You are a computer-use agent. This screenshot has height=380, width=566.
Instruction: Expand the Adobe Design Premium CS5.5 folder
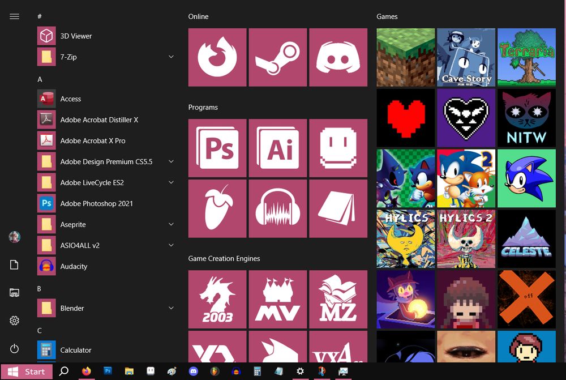171,161
